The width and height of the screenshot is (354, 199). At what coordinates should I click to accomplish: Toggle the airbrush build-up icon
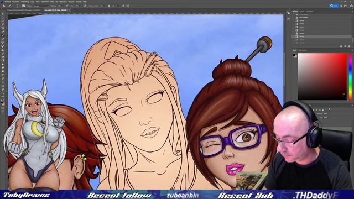click(85, 6)
